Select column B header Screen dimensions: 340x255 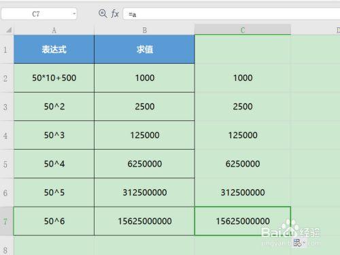coord(144,30)
